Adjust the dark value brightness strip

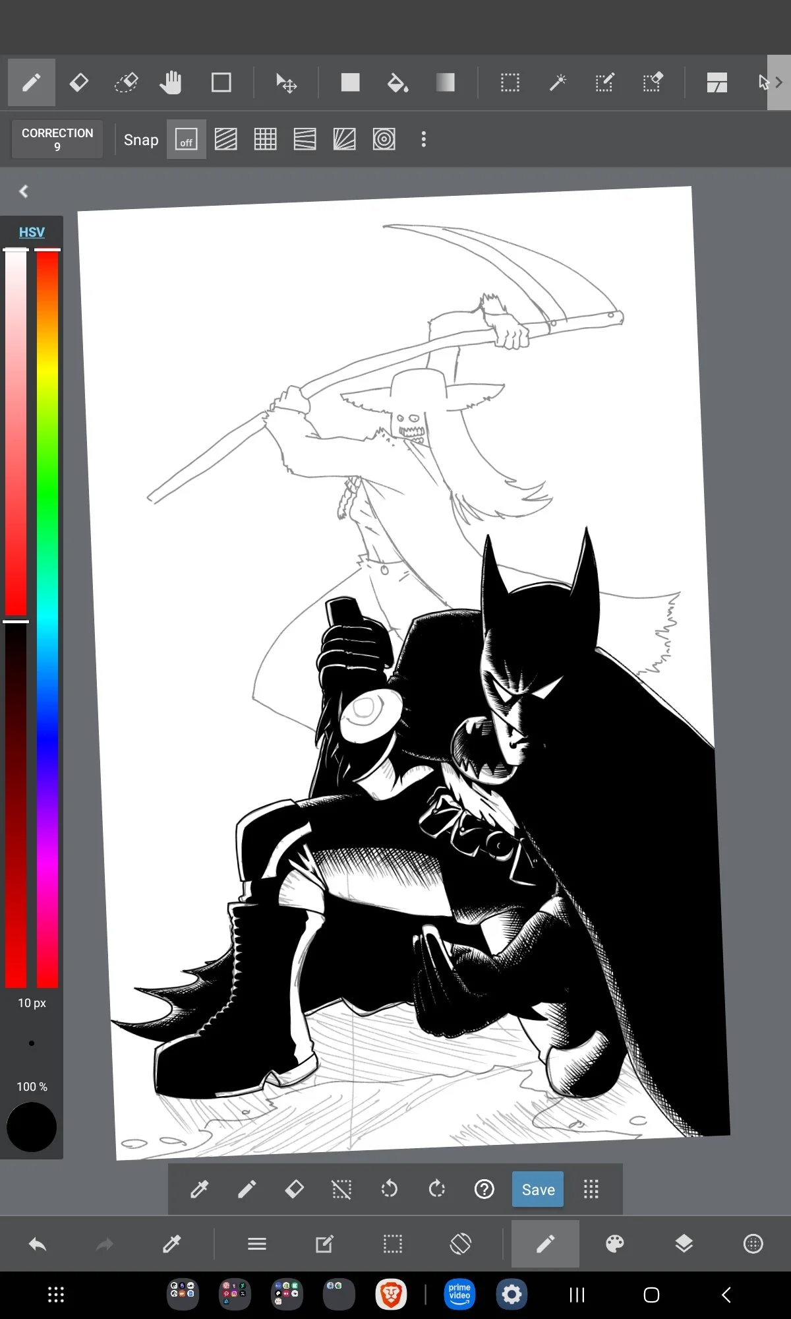(x=16, y=805)
